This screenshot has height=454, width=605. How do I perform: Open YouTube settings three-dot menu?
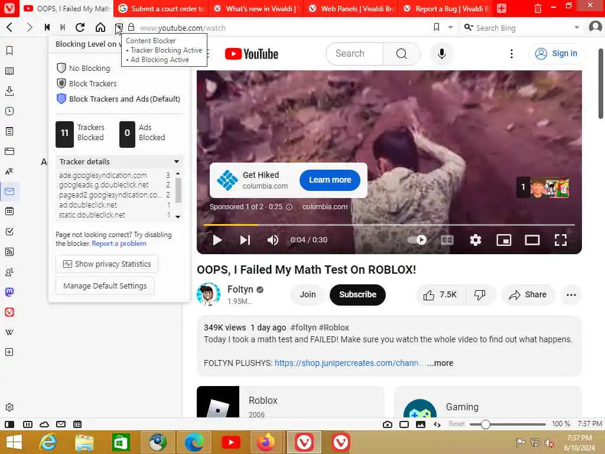coord(512,54)
